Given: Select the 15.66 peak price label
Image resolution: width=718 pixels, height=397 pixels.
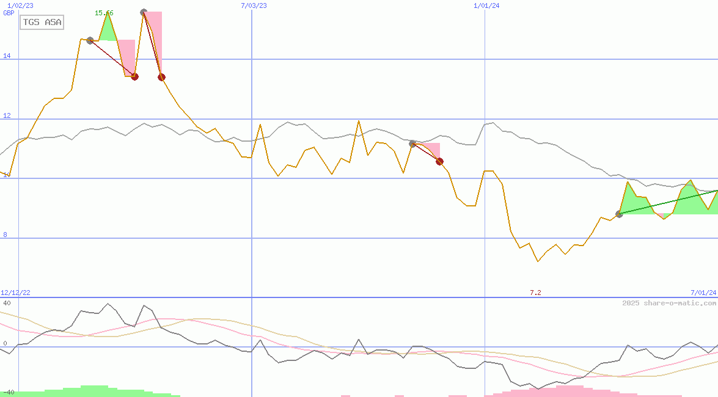Looking at the screenshot, I should click(104, 13).
